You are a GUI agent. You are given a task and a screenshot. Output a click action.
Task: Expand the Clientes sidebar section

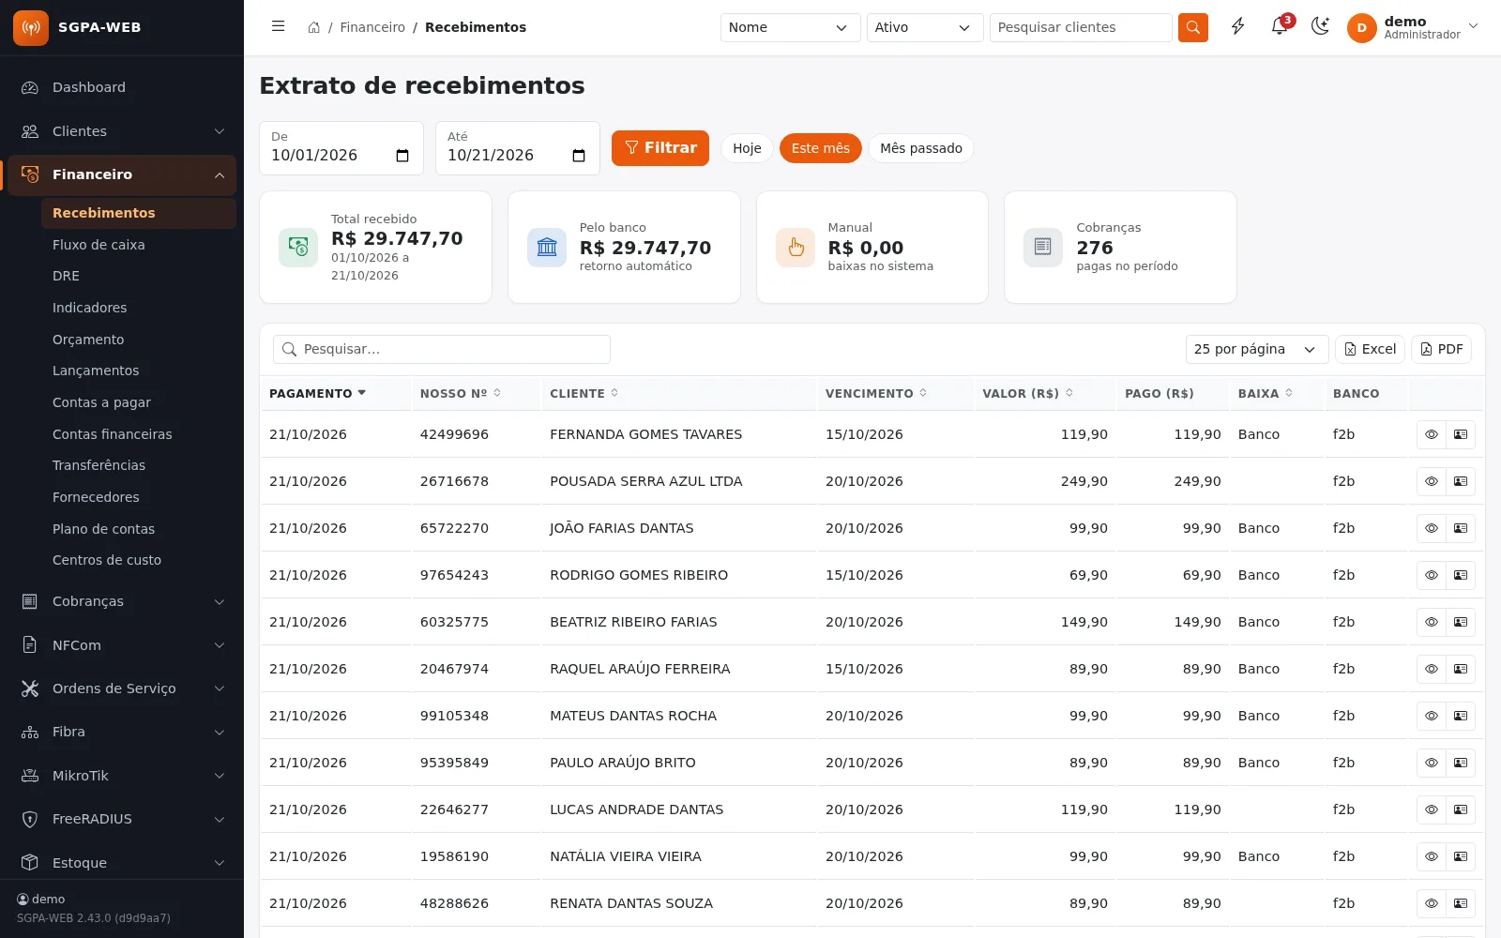(x=122, y=131)
